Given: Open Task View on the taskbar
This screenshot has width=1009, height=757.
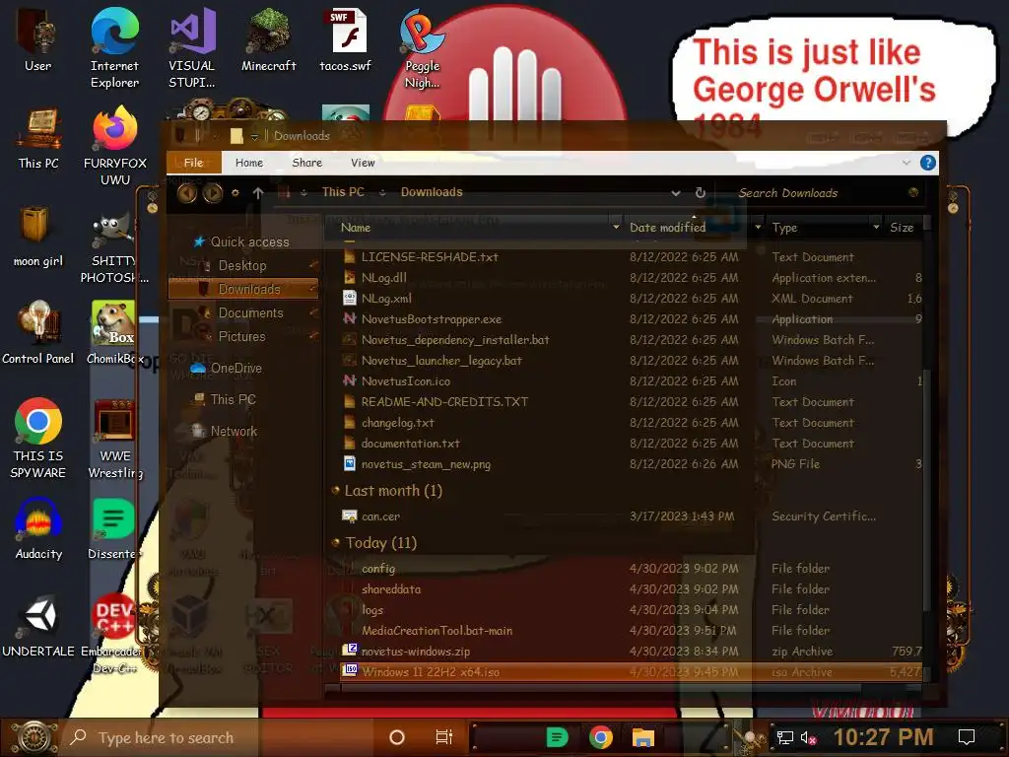Looking at the screenshot, I should [444, 737].
